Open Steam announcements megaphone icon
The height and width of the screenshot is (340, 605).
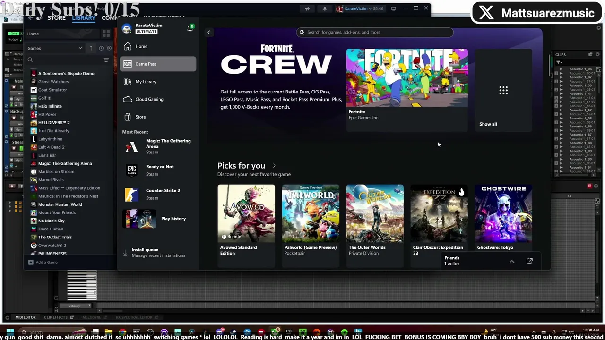coord(307,8)
